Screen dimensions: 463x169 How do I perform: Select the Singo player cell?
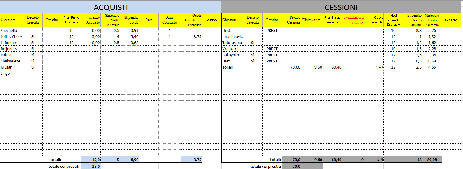click(x=12, y=73)
